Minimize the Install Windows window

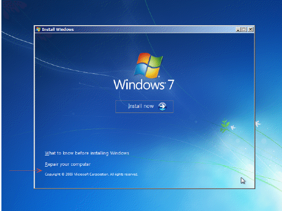click(x=238, y=29)
